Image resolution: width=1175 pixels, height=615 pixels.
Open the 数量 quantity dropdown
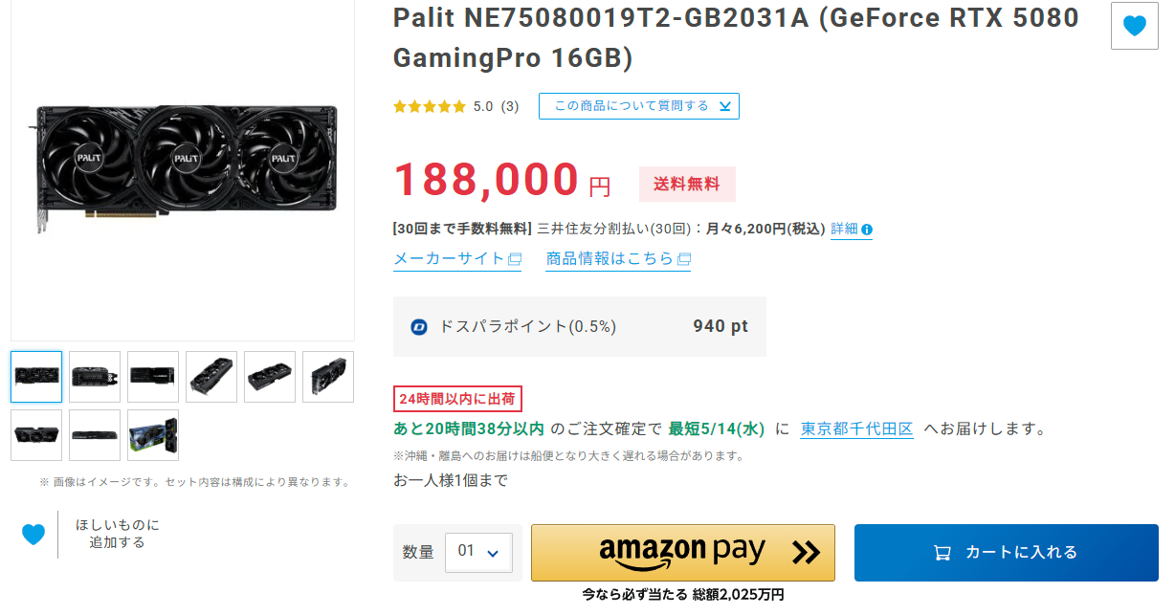(x=478, y=552)
